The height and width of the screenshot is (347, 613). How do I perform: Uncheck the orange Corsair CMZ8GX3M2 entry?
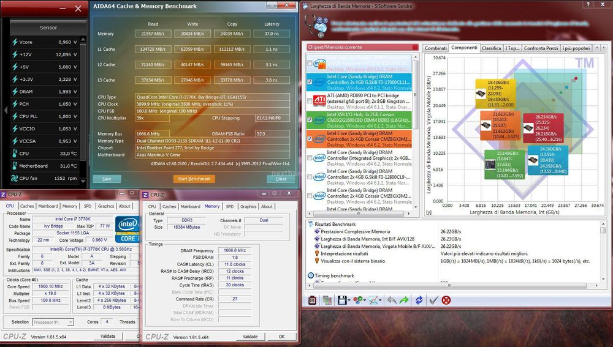310,138
